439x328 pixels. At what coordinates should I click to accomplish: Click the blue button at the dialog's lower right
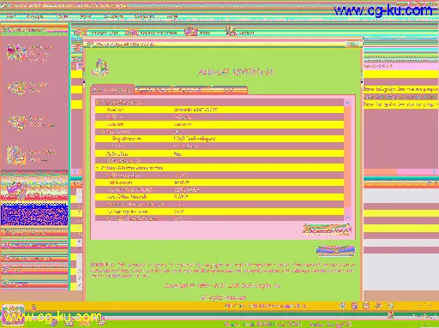(336, 250)
